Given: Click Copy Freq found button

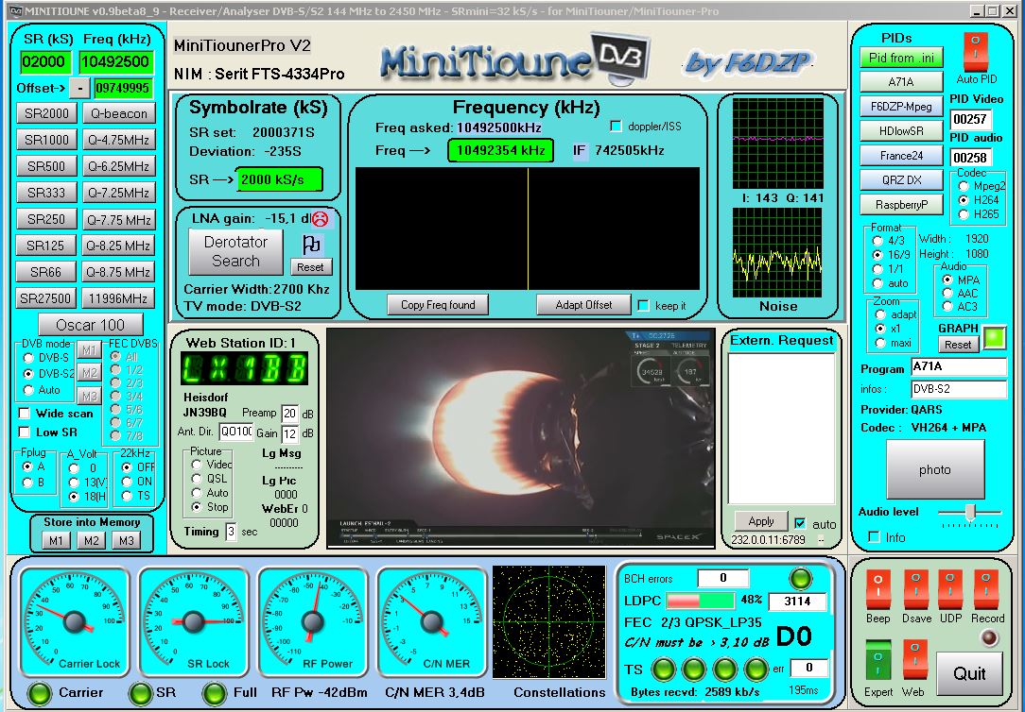Looking at the screenshot, I should click(438, 305).
